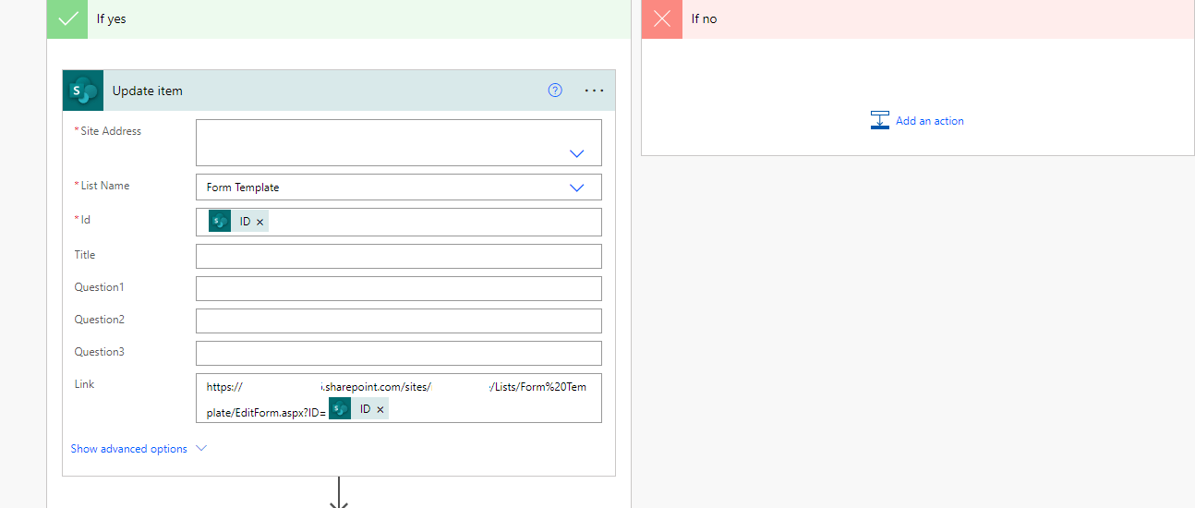Click the Link field label
Screen dimensions: 1195x508
85,384
